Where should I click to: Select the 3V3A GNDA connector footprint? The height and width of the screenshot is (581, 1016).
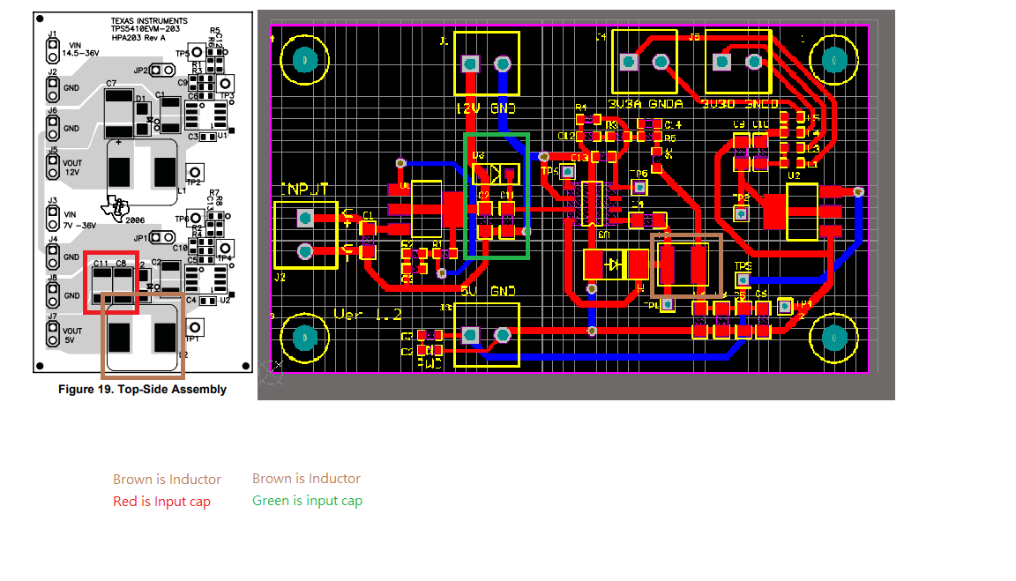click(645, 63)
